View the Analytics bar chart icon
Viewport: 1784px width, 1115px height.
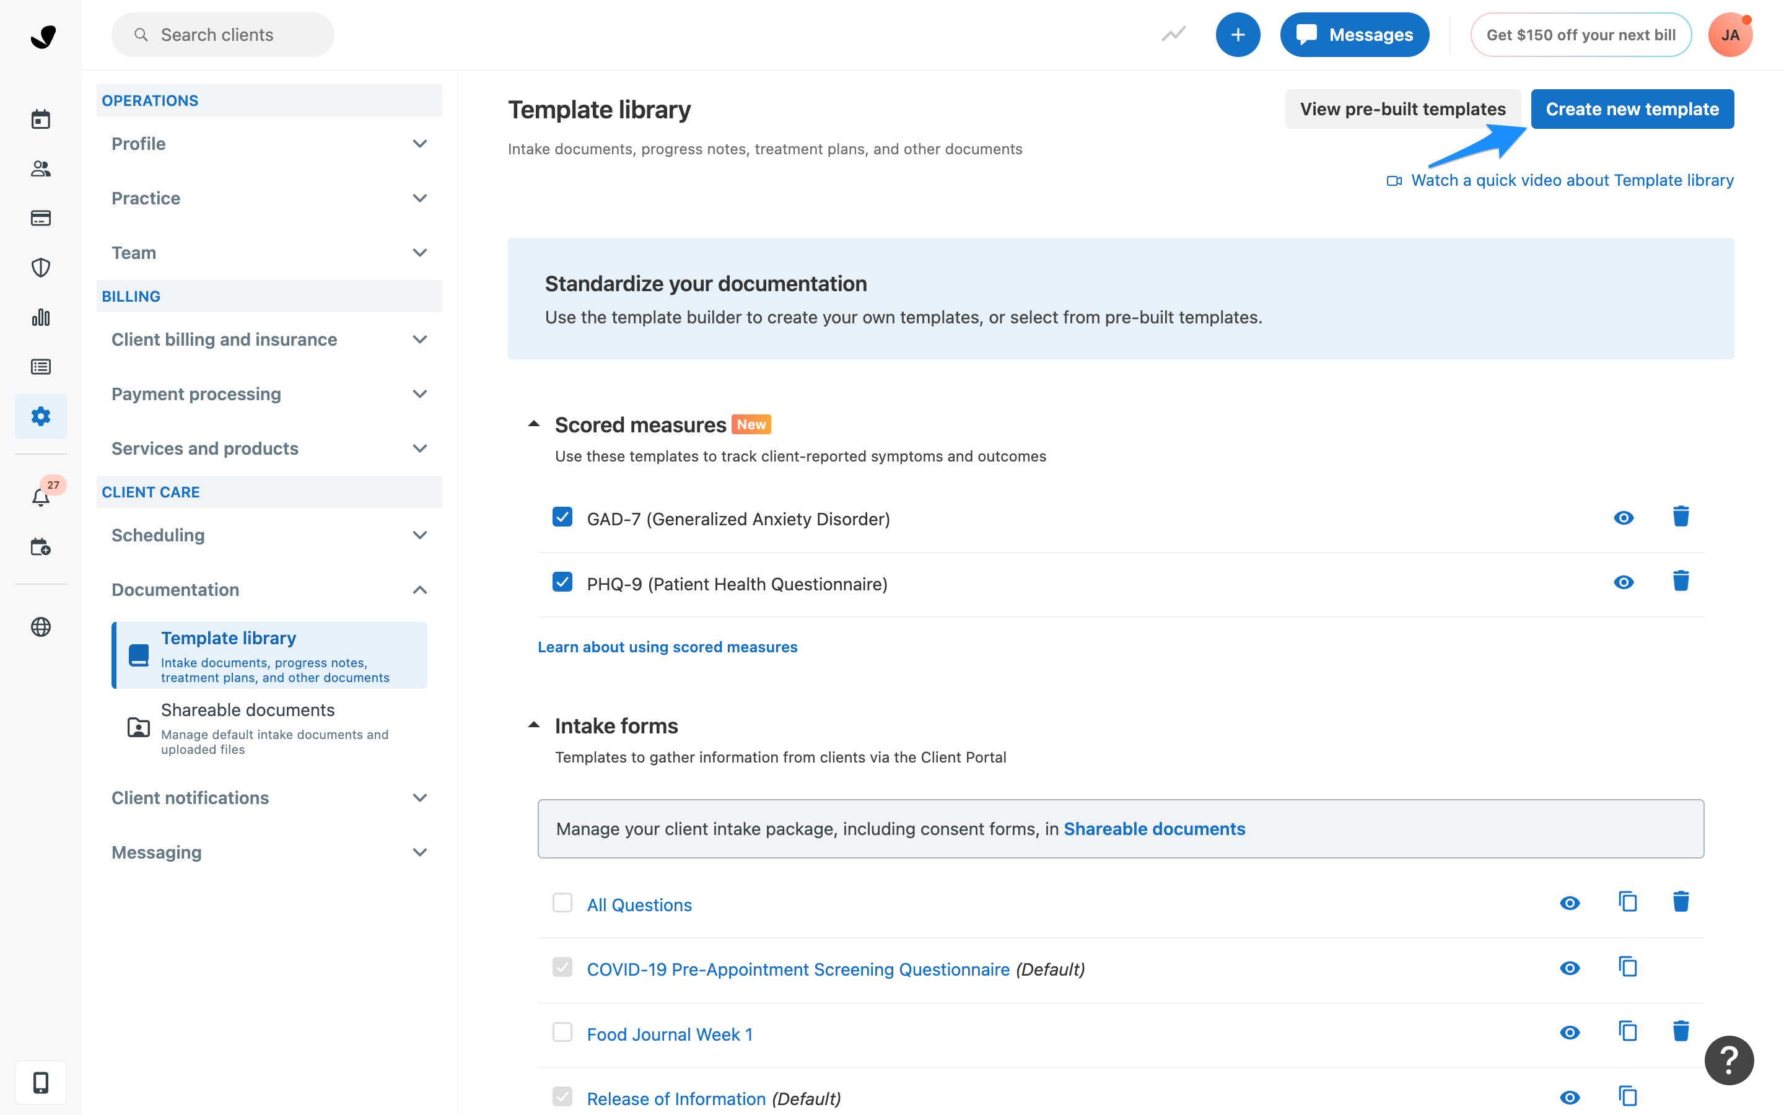40,317
